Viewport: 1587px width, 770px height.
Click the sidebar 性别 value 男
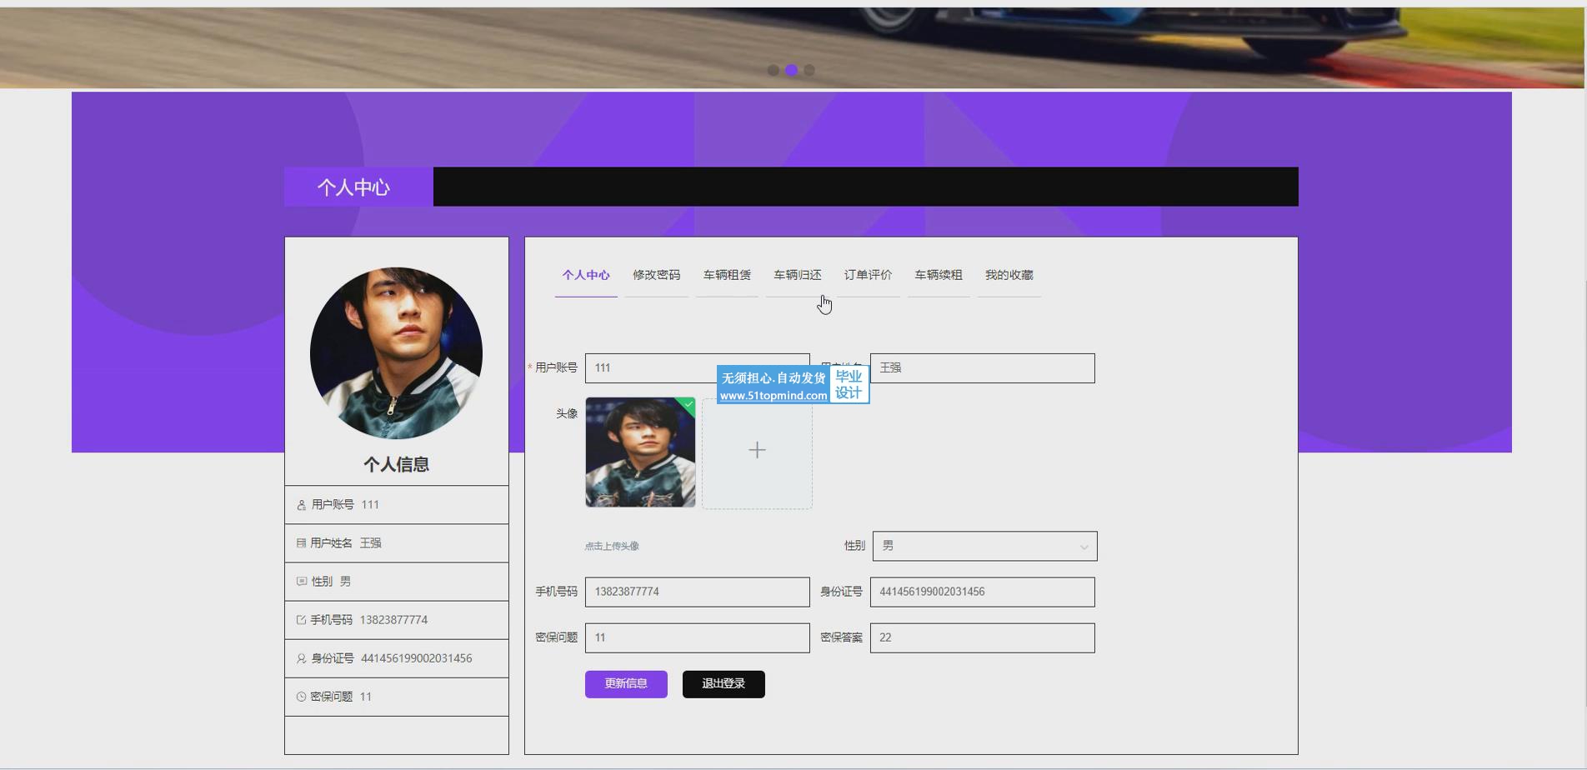(345, 582)
